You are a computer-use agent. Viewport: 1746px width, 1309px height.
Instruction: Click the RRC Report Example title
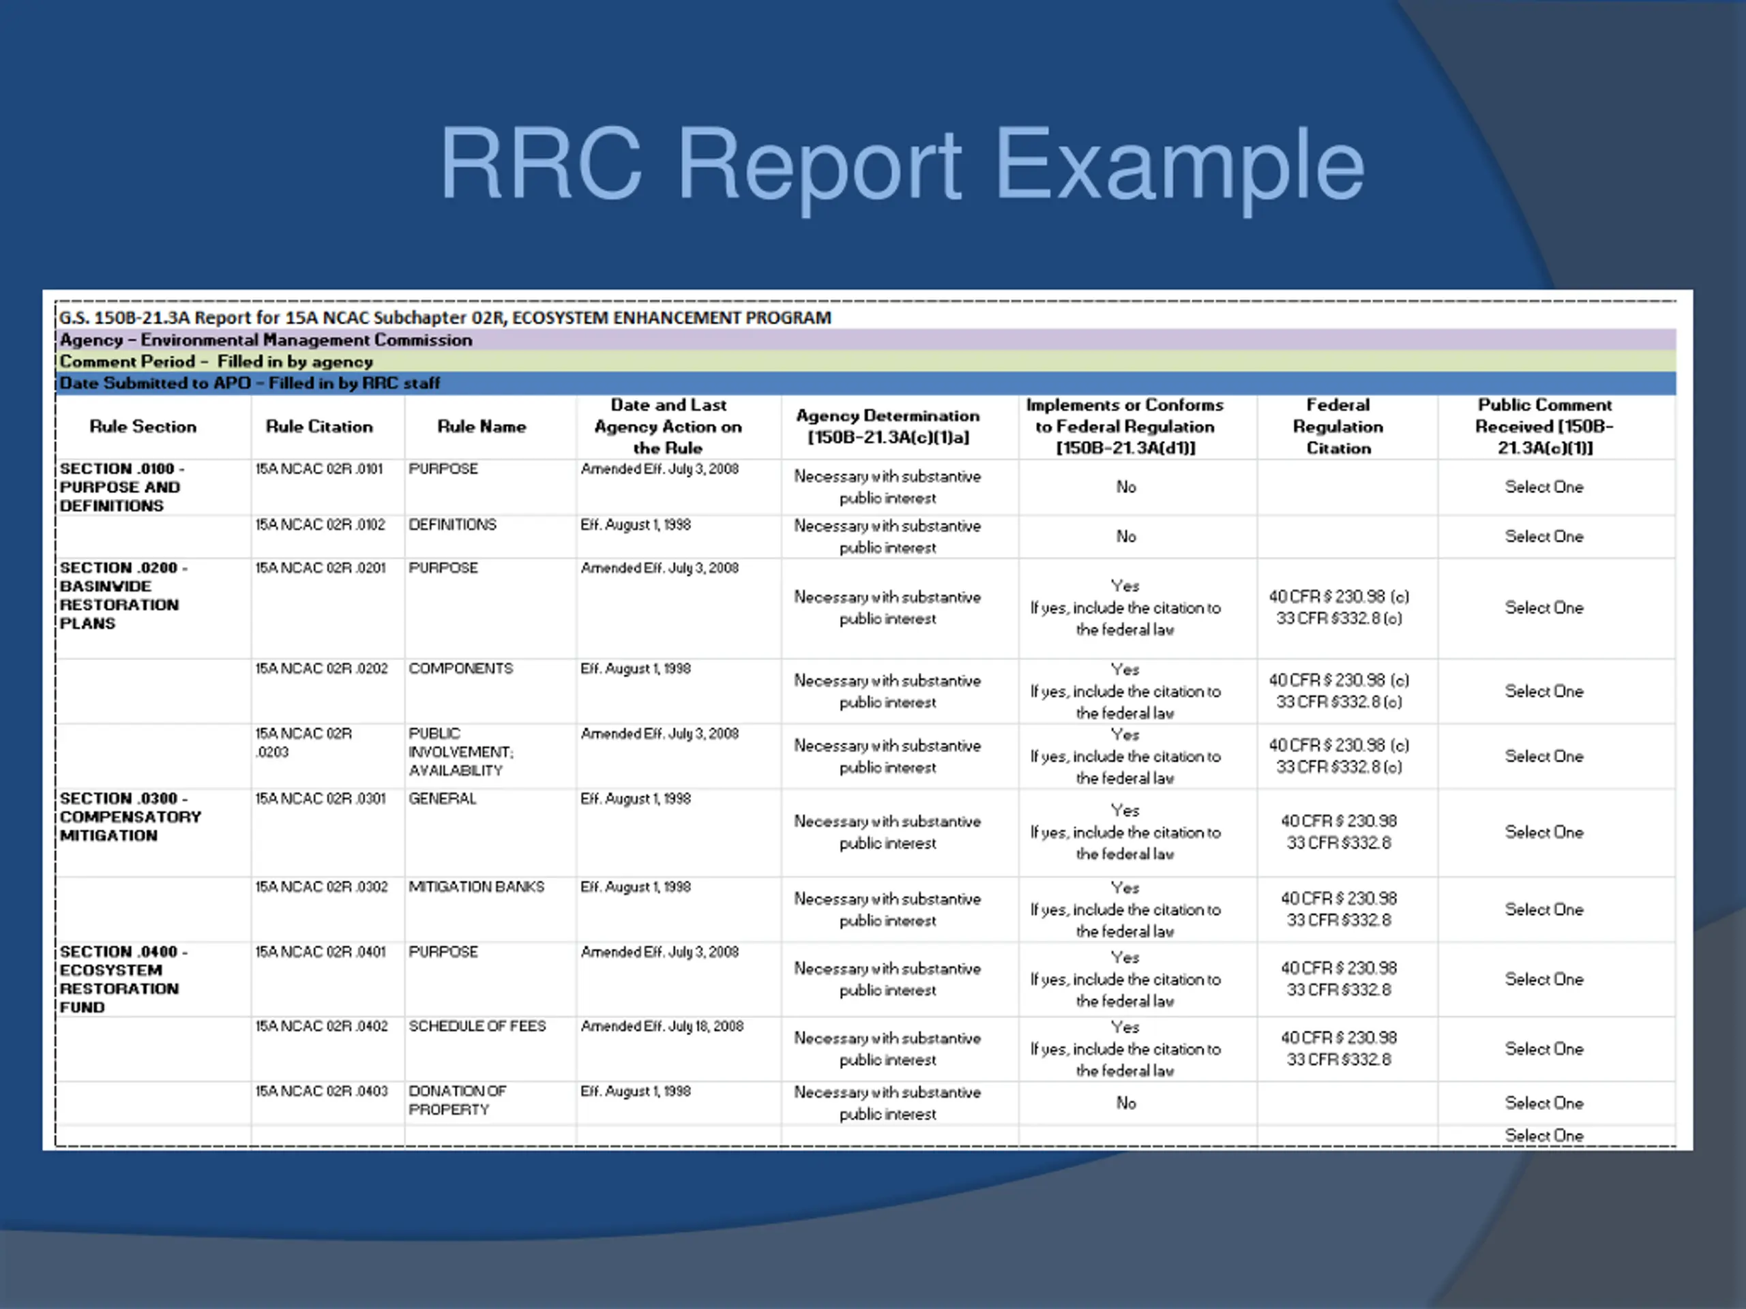click(902, 164)
